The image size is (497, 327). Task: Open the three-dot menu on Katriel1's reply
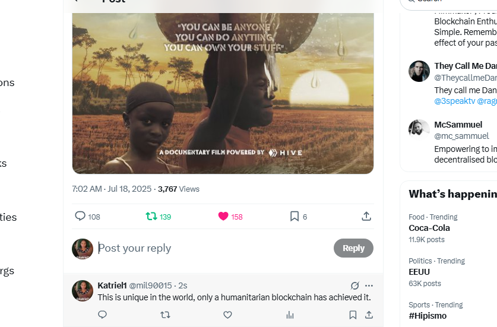point(369,285)
